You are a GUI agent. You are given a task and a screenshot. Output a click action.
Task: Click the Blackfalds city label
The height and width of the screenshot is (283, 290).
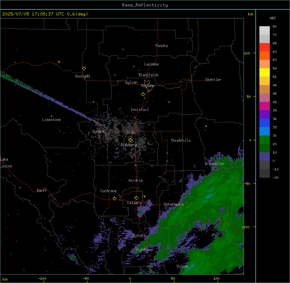(x=148, y=75)
